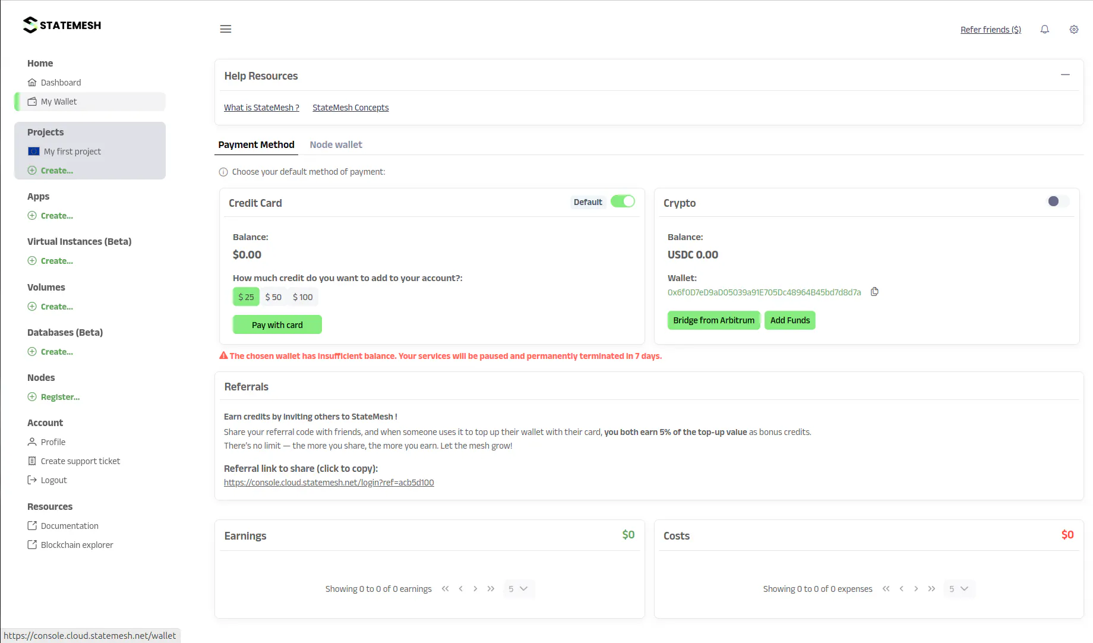Open Profile in Account section
The width and height of the screenshot is (1093, 643).
tap(90, 442)
